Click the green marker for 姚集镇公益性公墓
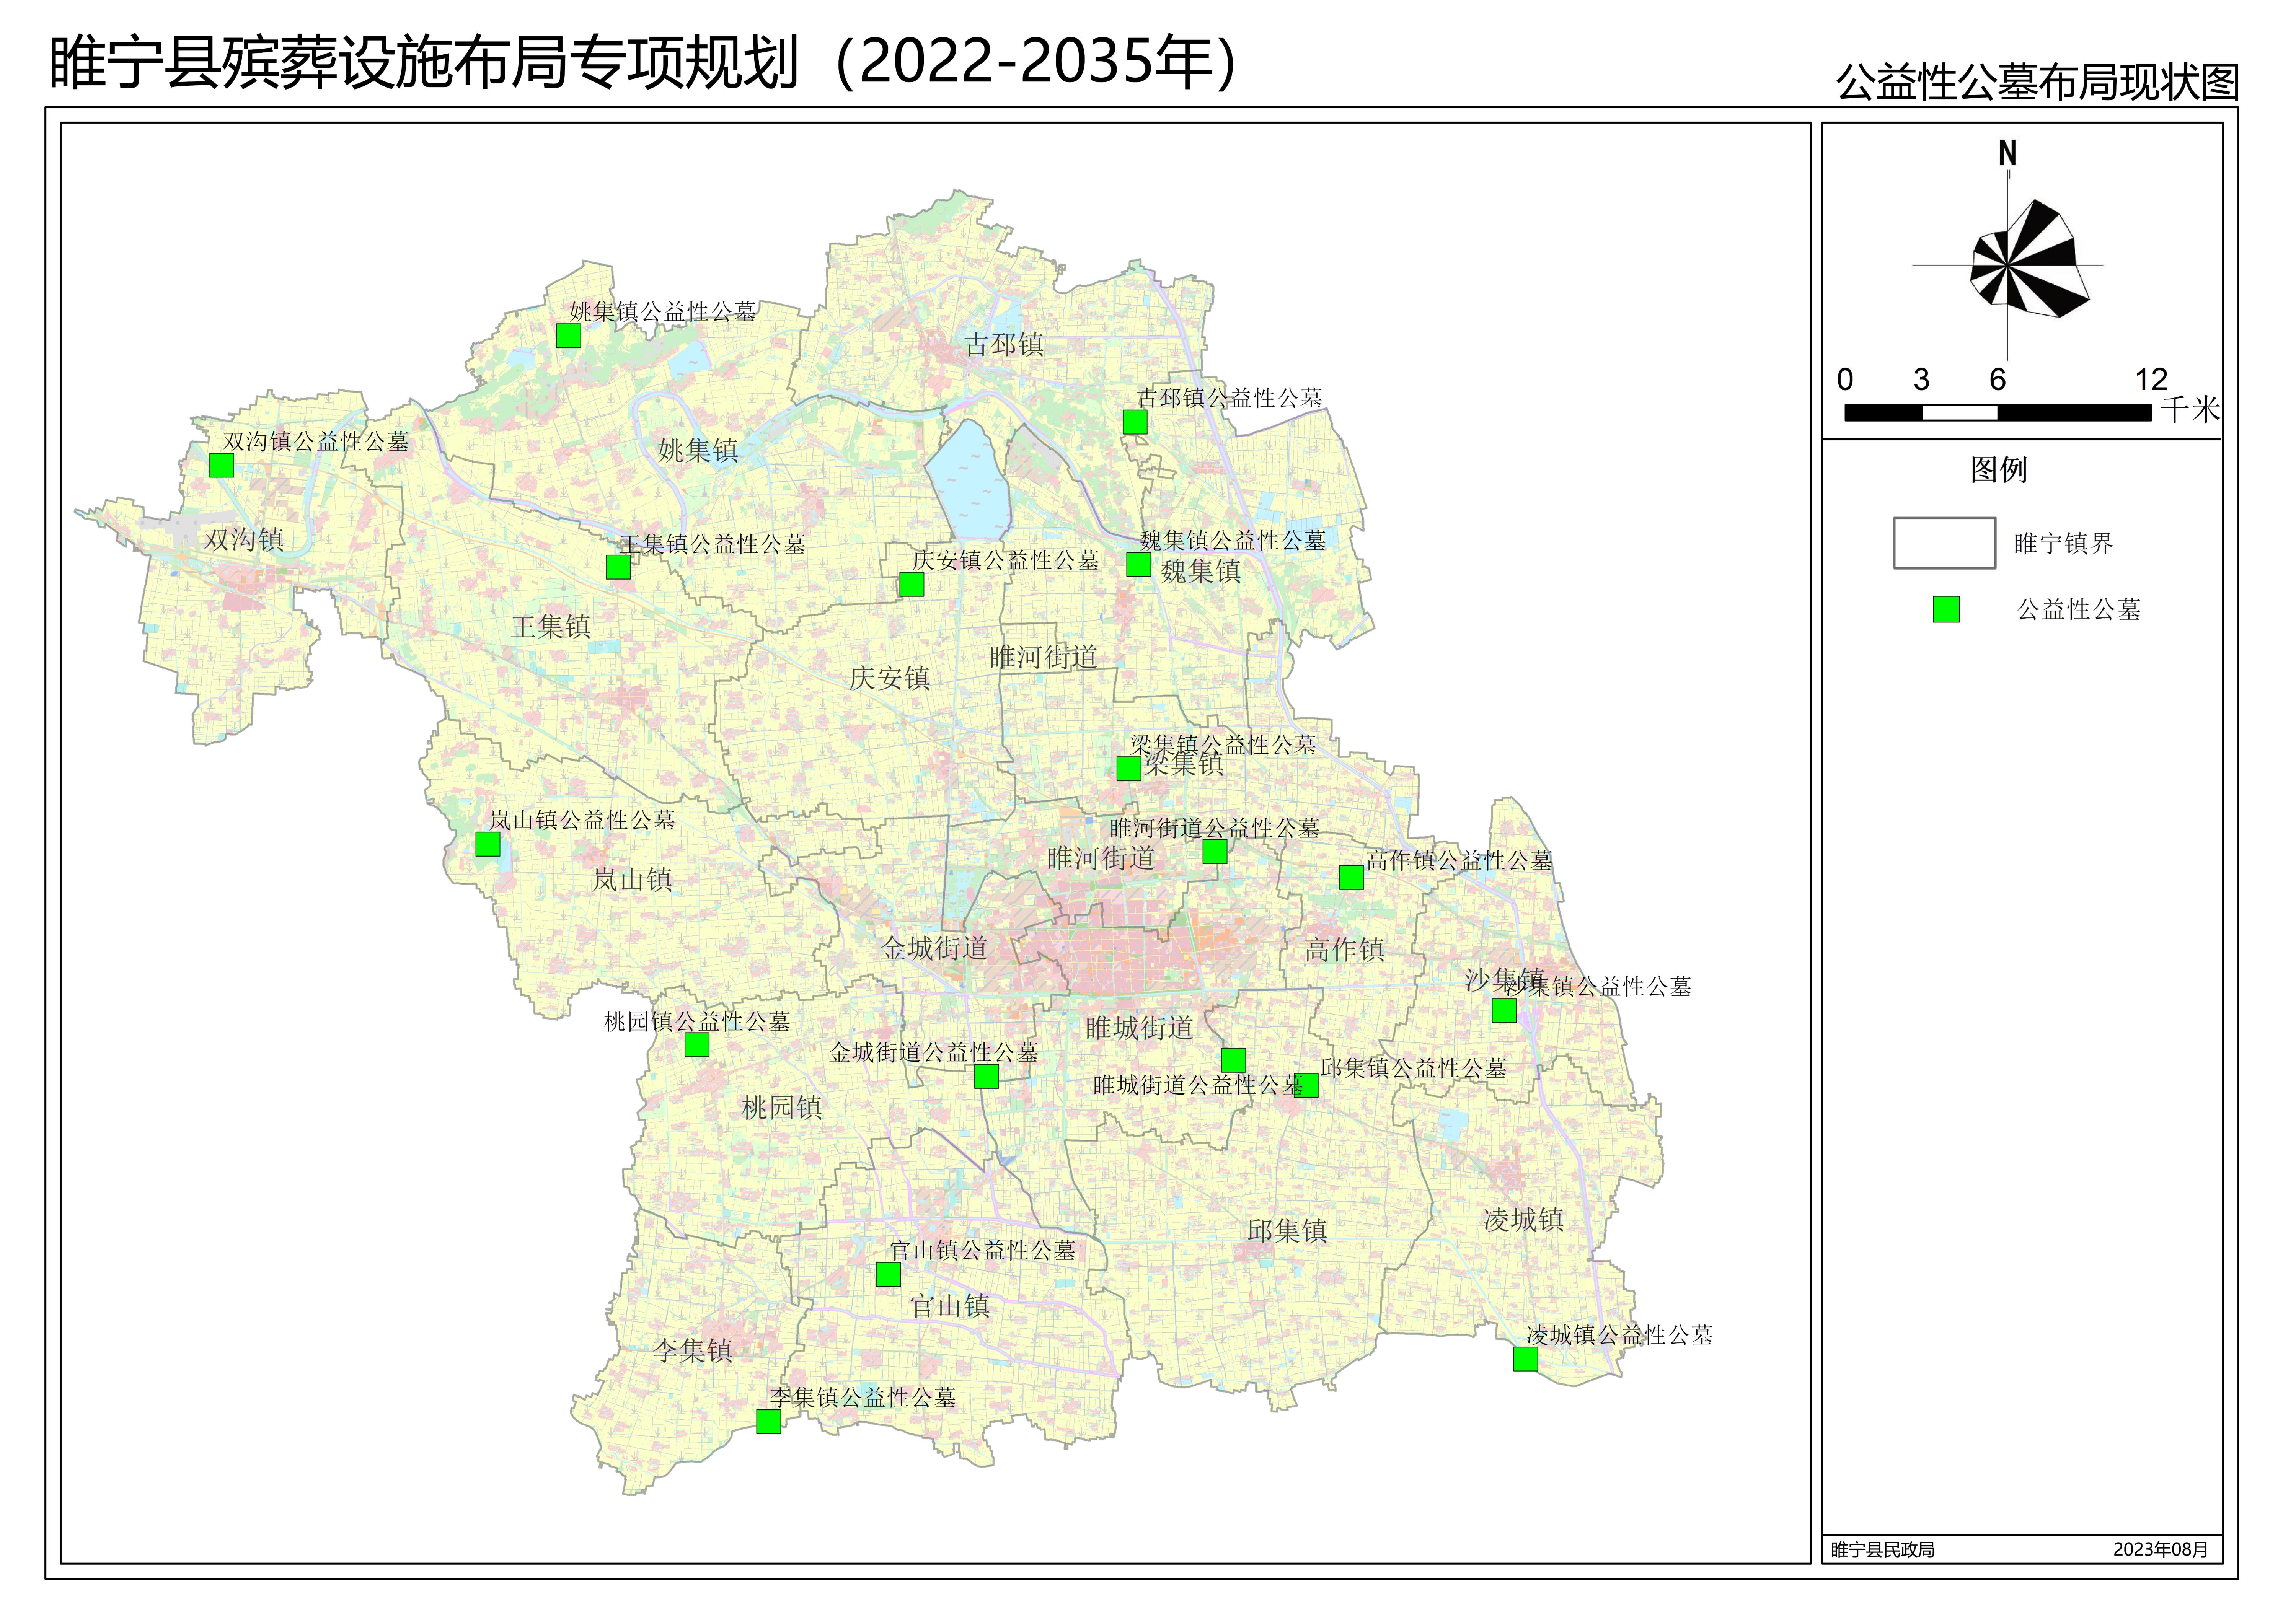 coord(568,336)
